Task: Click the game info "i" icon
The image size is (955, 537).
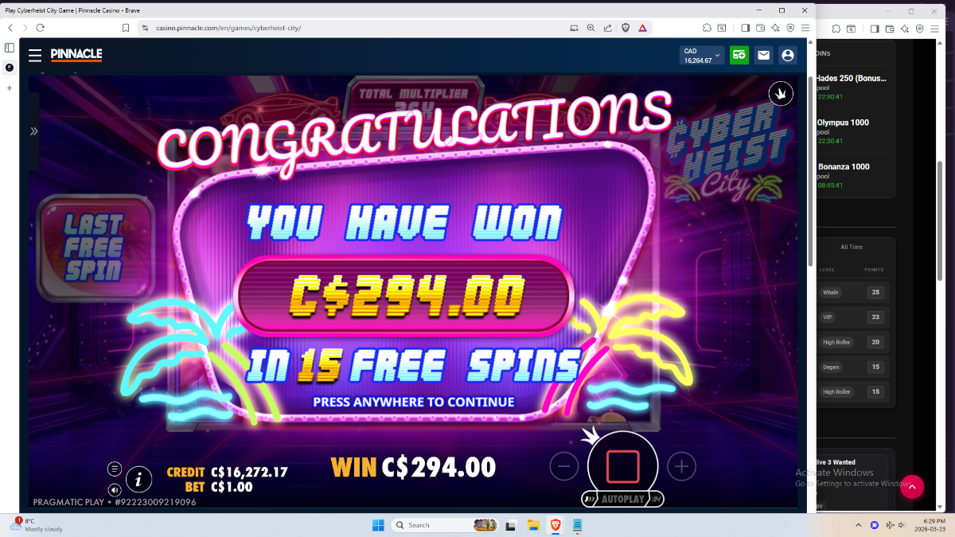Action: pyautogui.click(x=139, y=480)
